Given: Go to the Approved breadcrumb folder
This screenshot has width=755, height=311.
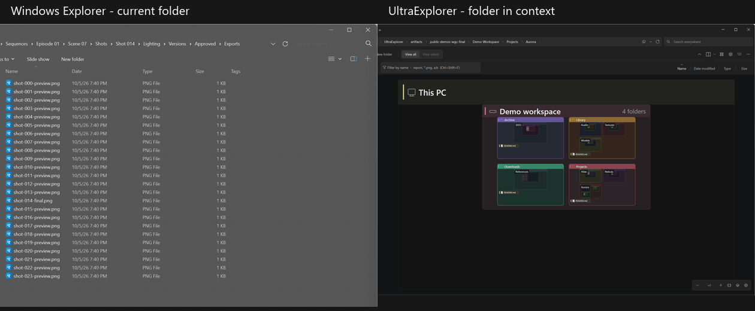Looking at the screenshot, I should 205,44.
